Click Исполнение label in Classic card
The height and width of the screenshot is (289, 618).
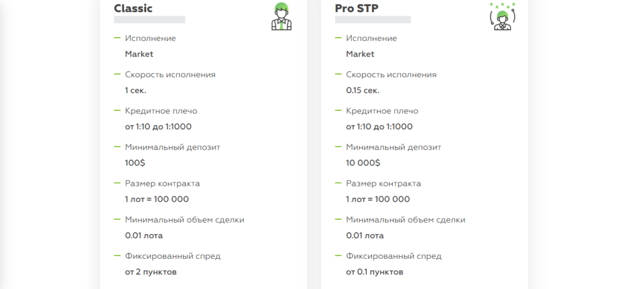[x=150, y=38]
